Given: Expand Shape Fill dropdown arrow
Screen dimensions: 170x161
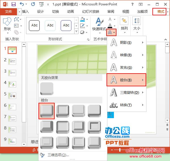Looking at the screenshot, I should pos(87,19).
